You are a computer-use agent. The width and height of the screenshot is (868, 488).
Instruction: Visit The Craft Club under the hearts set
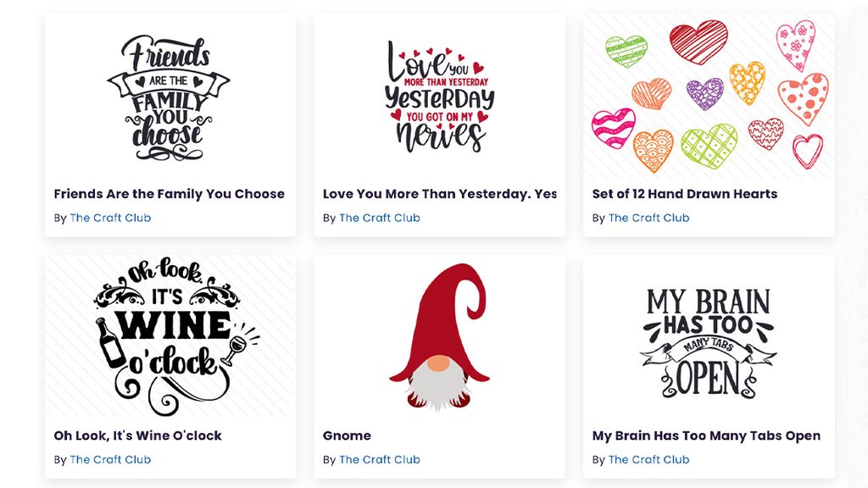tap(648, 218)
